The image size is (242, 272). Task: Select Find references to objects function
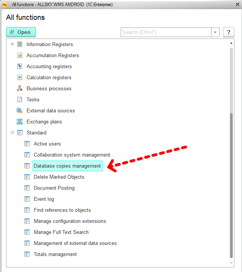62,210
